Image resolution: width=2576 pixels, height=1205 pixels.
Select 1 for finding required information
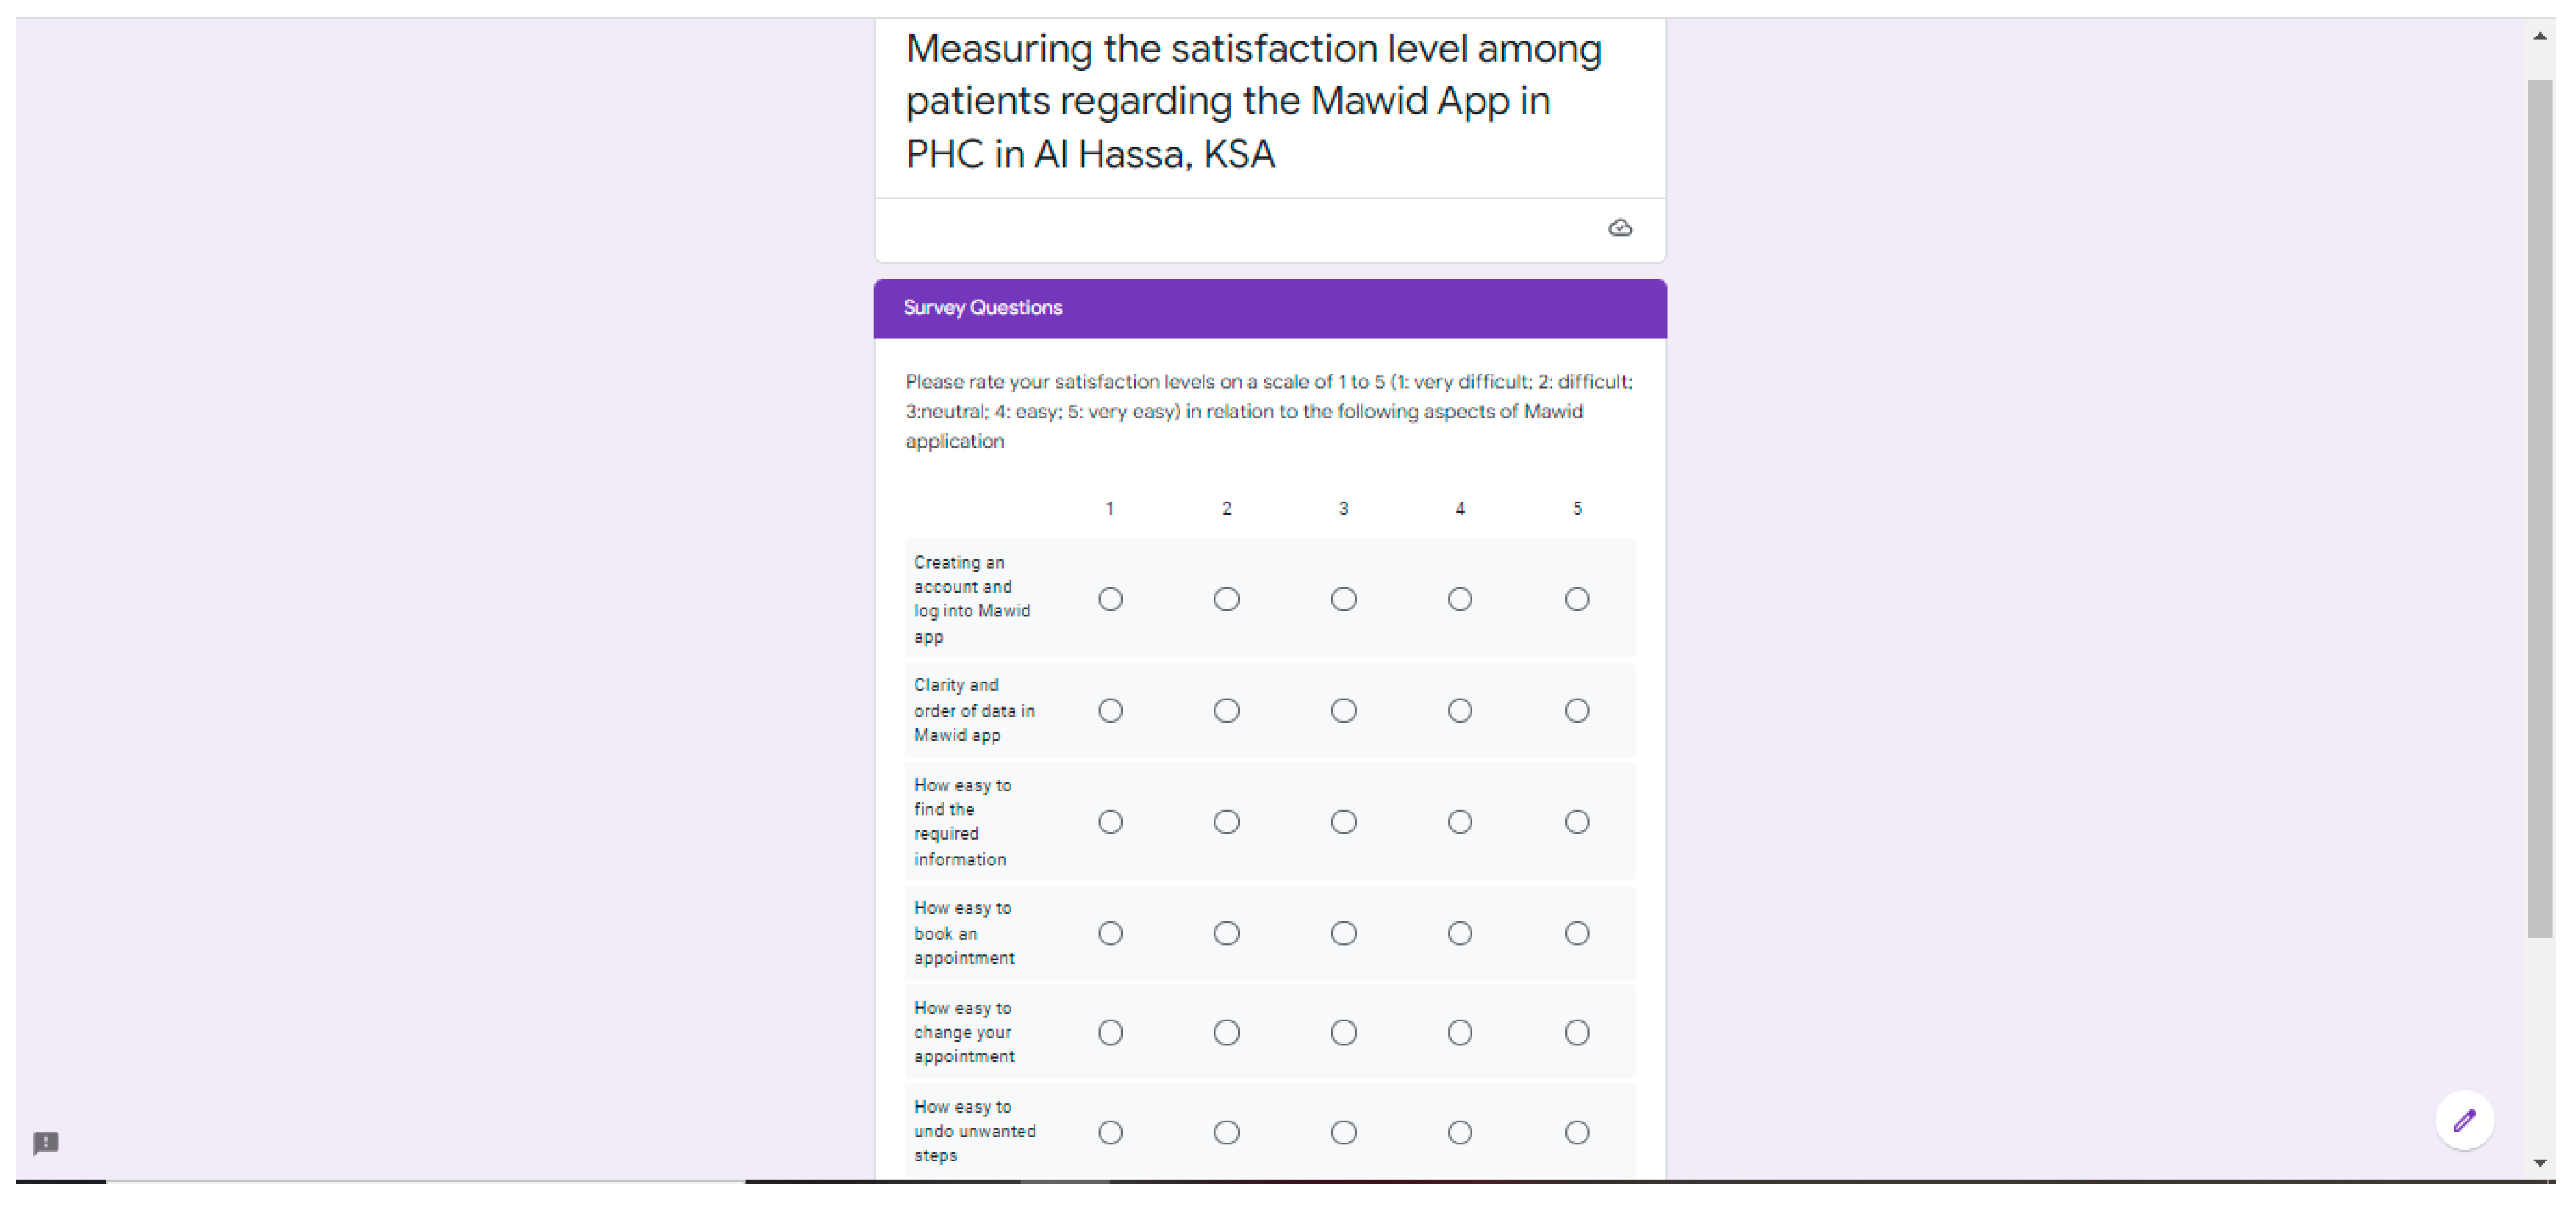(1110, 822)
